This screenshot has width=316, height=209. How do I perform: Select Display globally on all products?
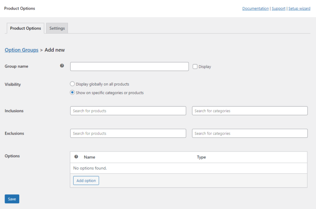pyautogui.click(x=72, y=84)
